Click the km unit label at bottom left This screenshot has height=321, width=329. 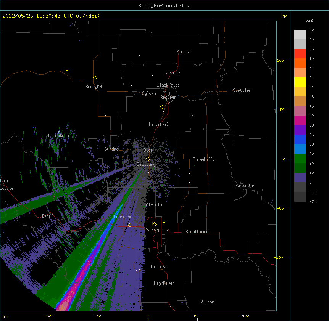pyautogui.click(x=6, y=317)
